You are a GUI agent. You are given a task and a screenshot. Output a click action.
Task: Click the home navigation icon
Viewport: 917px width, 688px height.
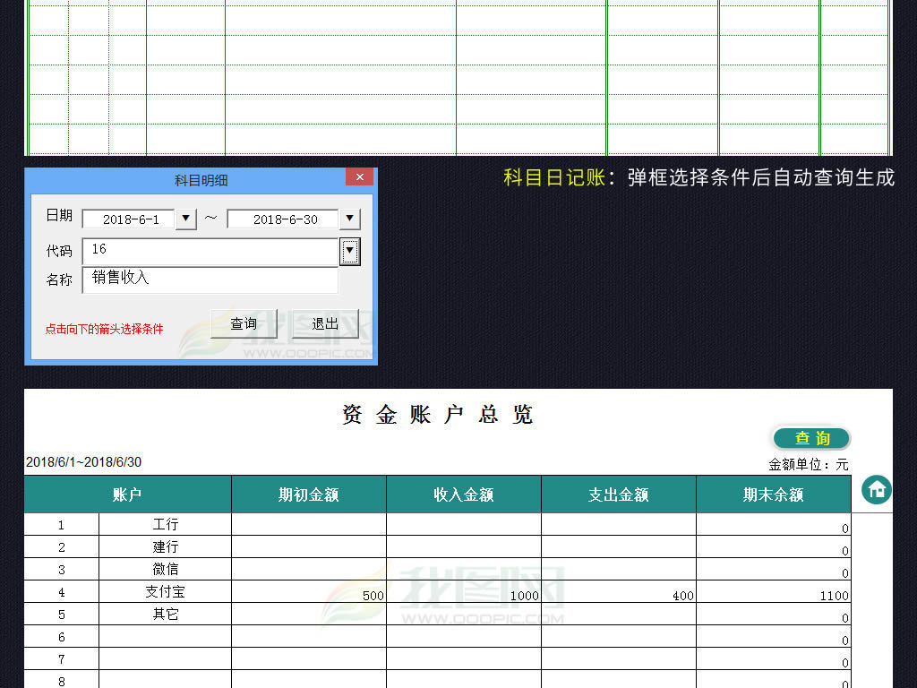pos(875,490)
